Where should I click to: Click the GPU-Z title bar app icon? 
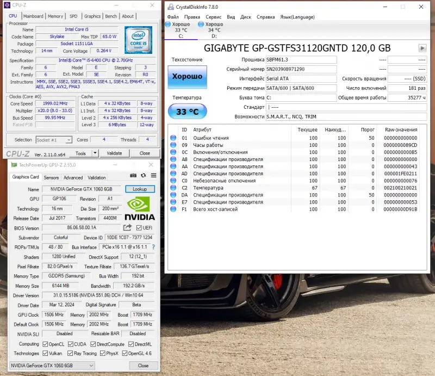[x=14, y=165]
